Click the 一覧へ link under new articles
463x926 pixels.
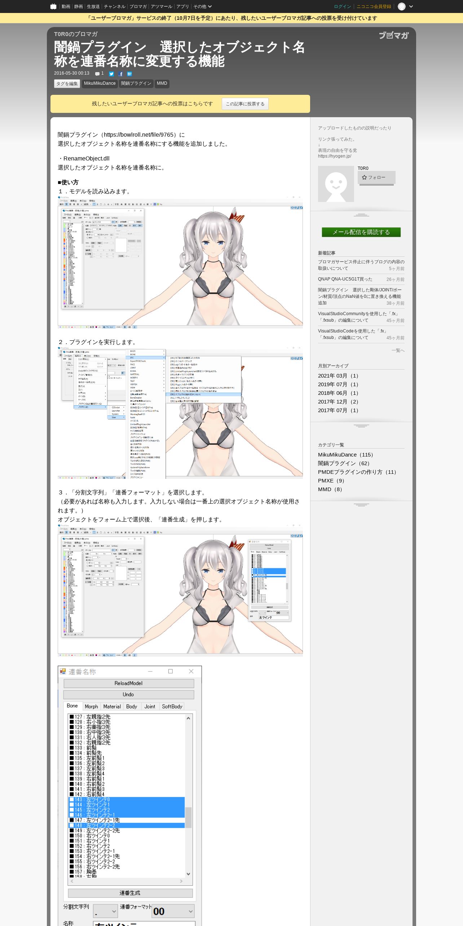coord(398,350)
